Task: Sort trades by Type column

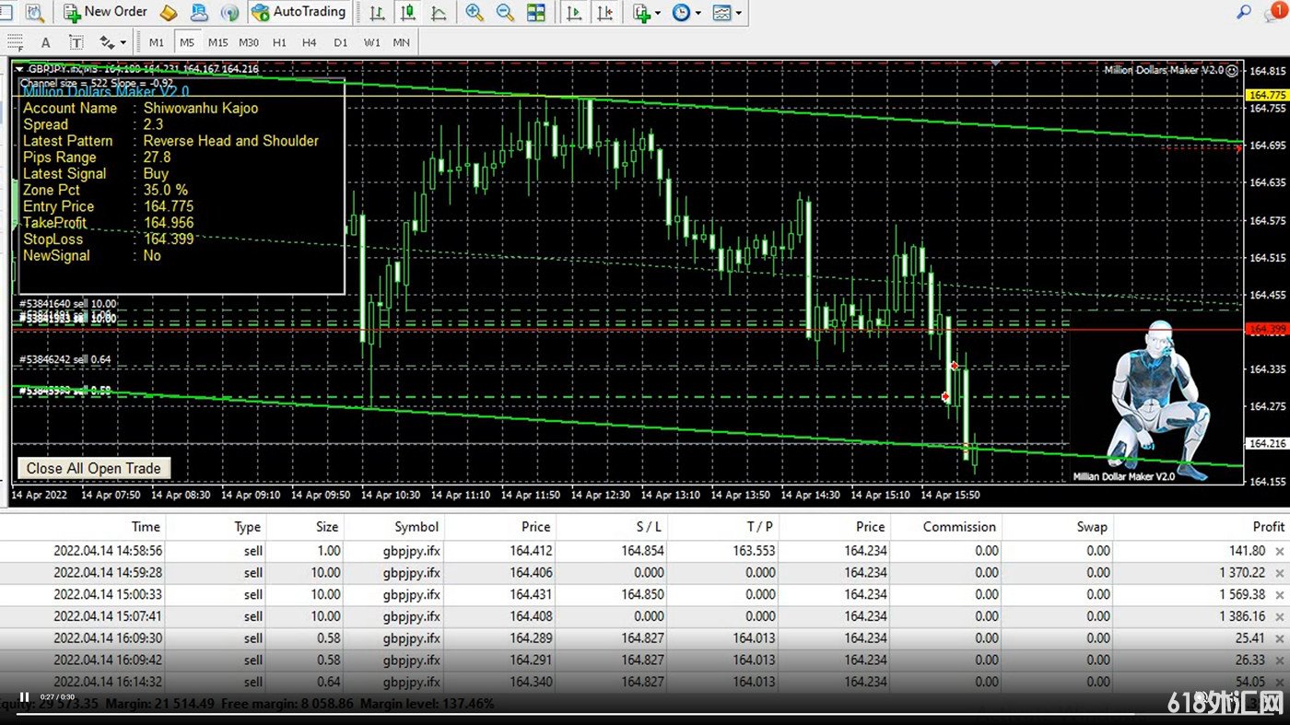Action: pyautogui.click(x=248, y=527)
